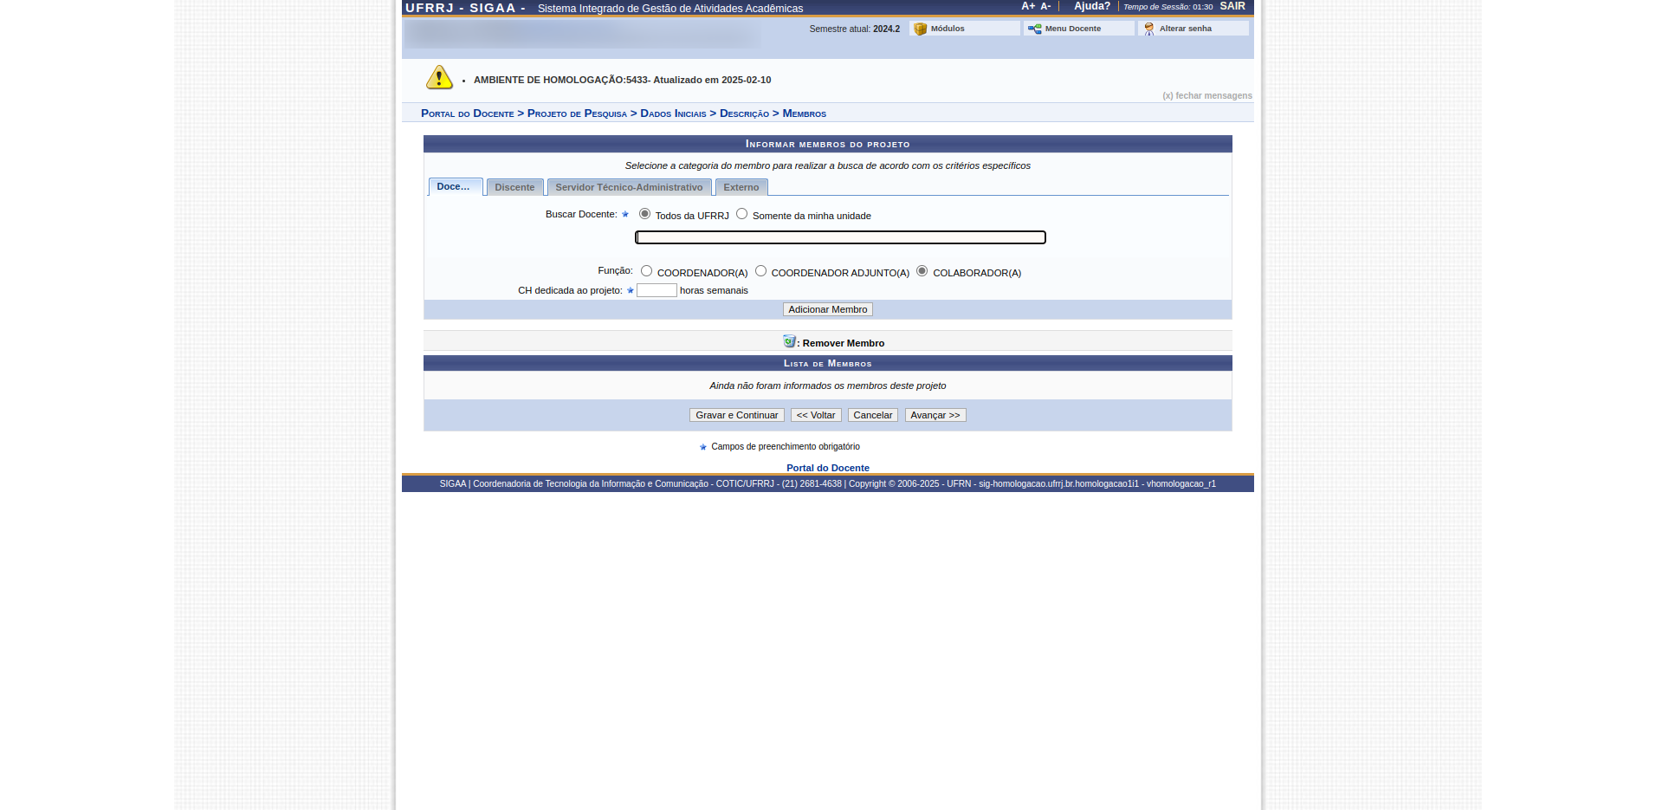The width and height of the screenshot is (1656, 810).
Task: Select Todos da UFRRJ radio option
Action: click(644, 214)
